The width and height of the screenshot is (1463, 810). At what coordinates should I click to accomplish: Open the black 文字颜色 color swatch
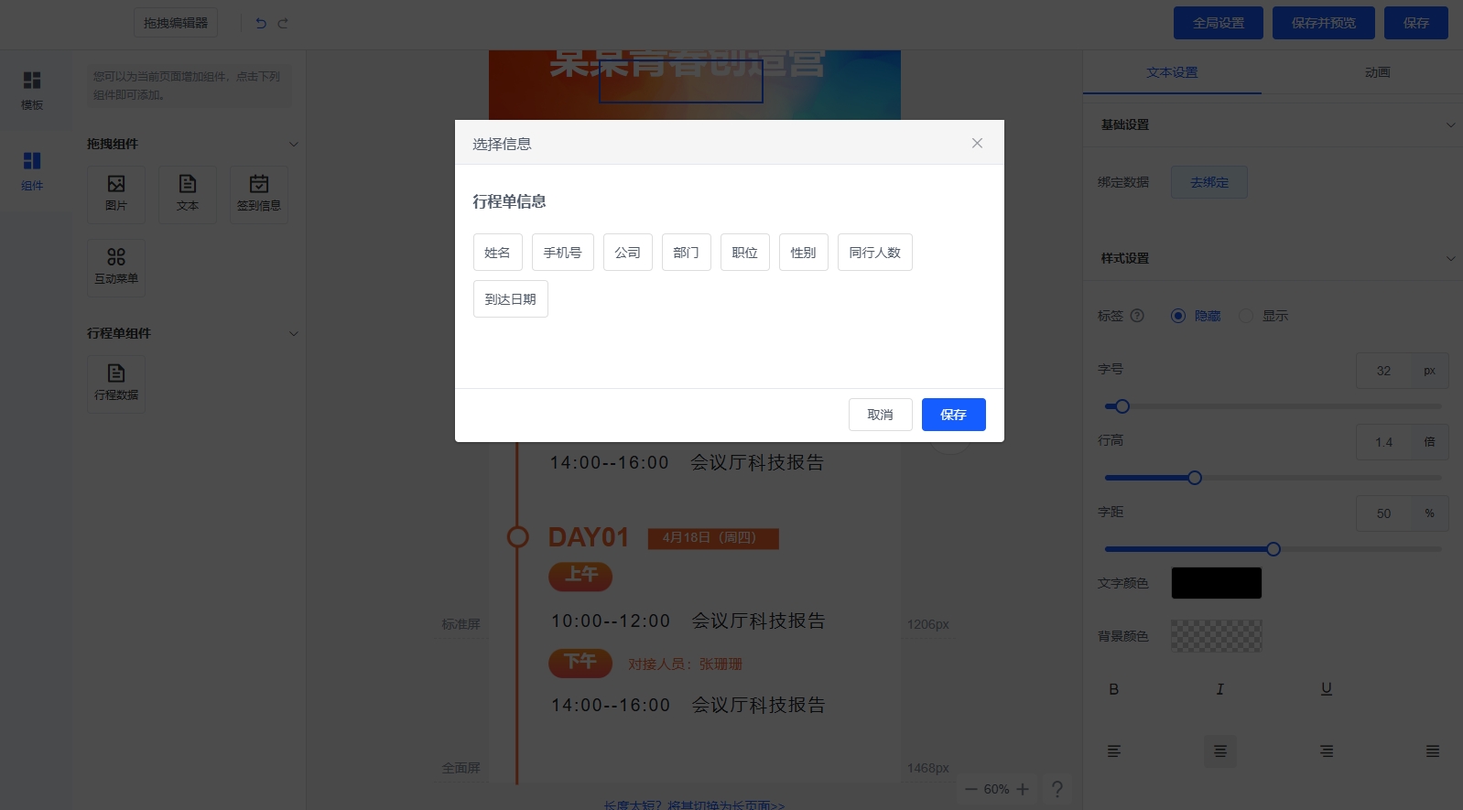1216,583
